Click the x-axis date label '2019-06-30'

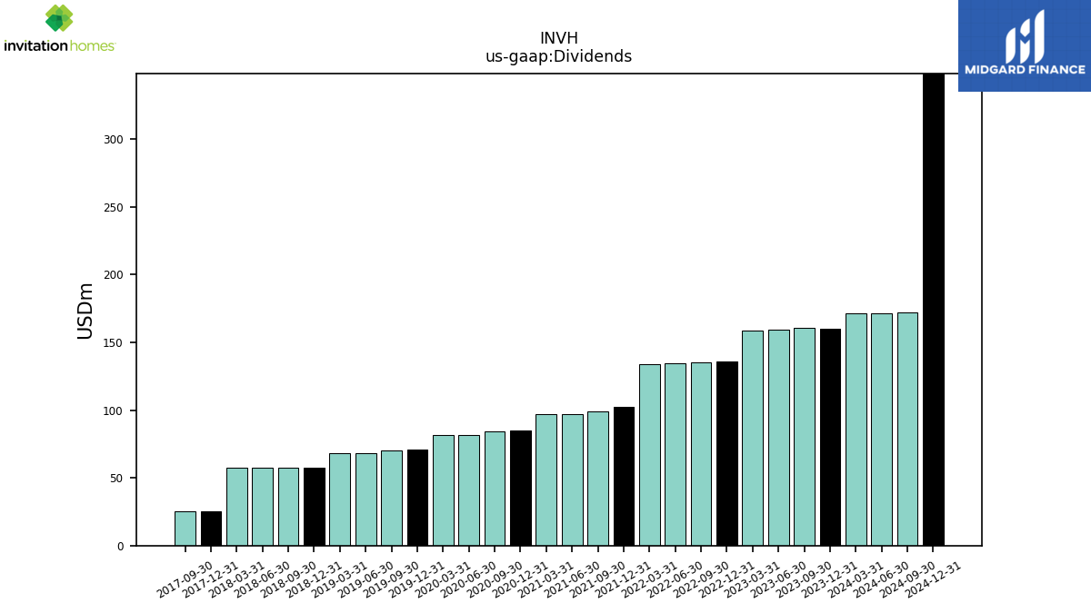pos(365,579)
